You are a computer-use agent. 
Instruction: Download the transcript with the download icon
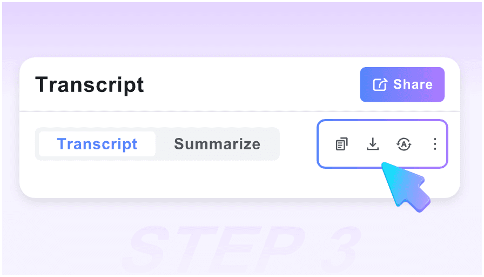pyautogui.click(x=373, y=144)
